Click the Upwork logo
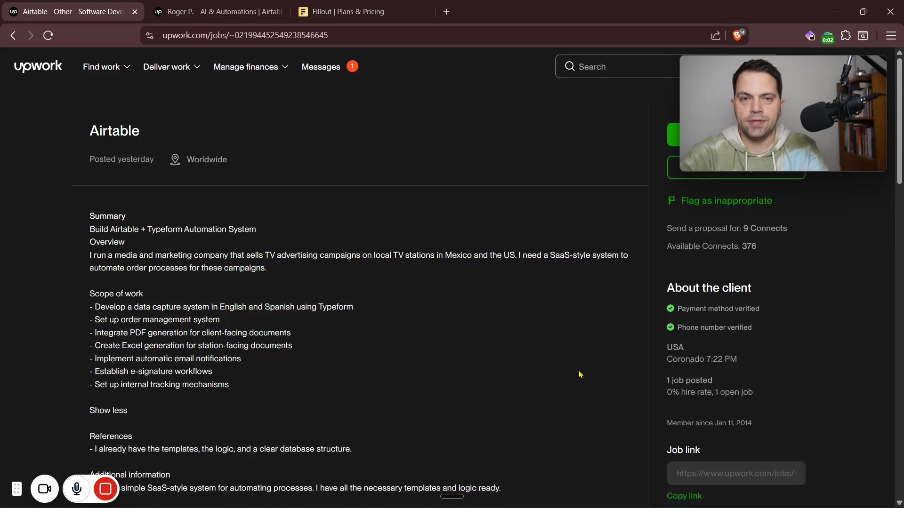 point(38,66)
